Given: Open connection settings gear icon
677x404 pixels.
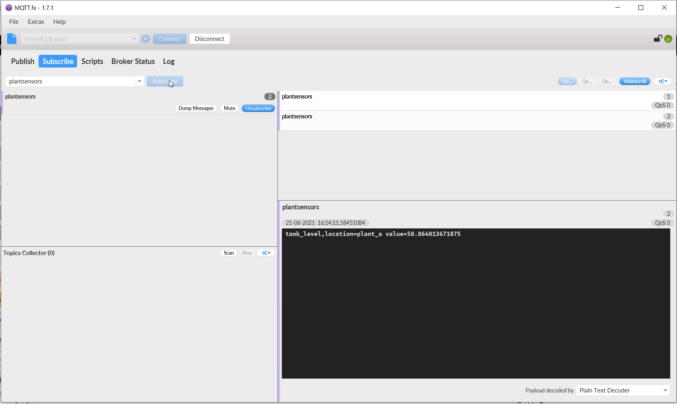Looking at the screenshot, I should tap(146, 39).
